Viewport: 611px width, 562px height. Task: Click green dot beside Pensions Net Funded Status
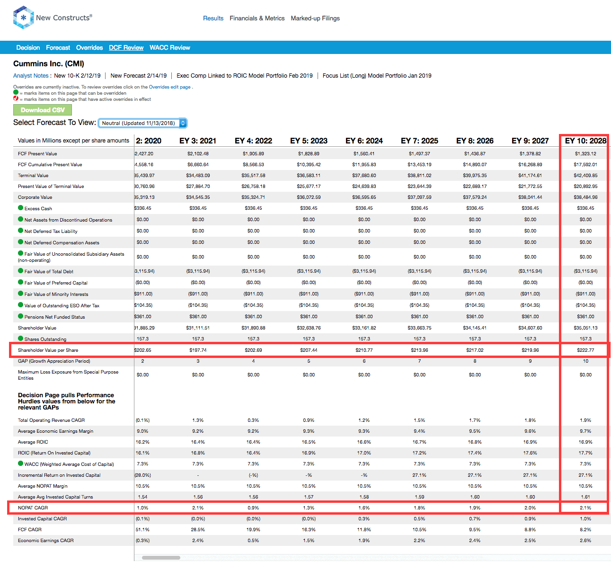point(20,316)
